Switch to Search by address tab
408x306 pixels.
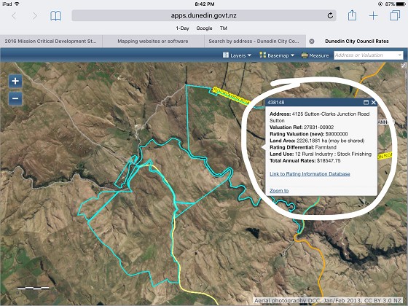pyautogui.click(x=254, y=41)
